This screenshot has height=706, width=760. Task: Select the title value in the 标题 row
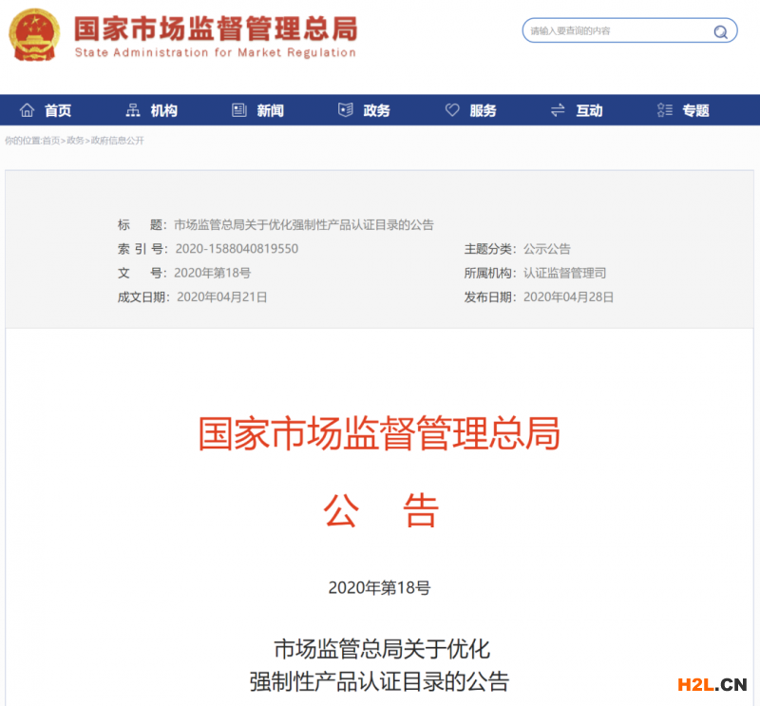tap(304, 224)
